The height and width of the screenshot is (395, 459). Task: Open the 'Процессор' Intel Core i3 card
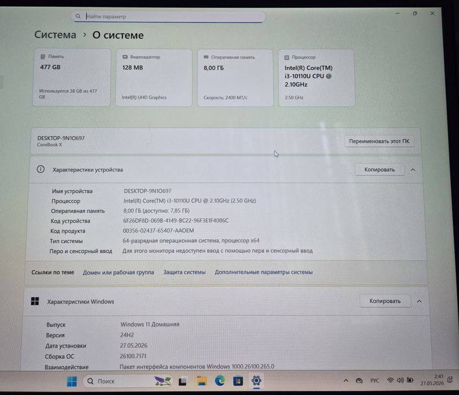[317, 78]
